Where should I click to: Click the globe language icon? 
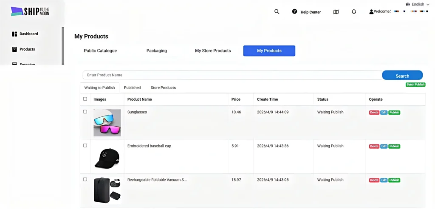point(407,4)
